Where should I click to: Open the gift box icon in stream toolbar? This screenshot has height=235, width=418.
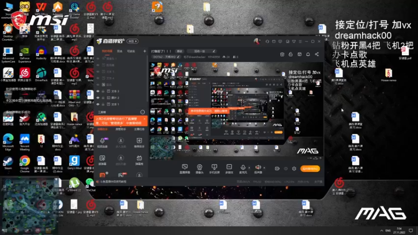282,54
